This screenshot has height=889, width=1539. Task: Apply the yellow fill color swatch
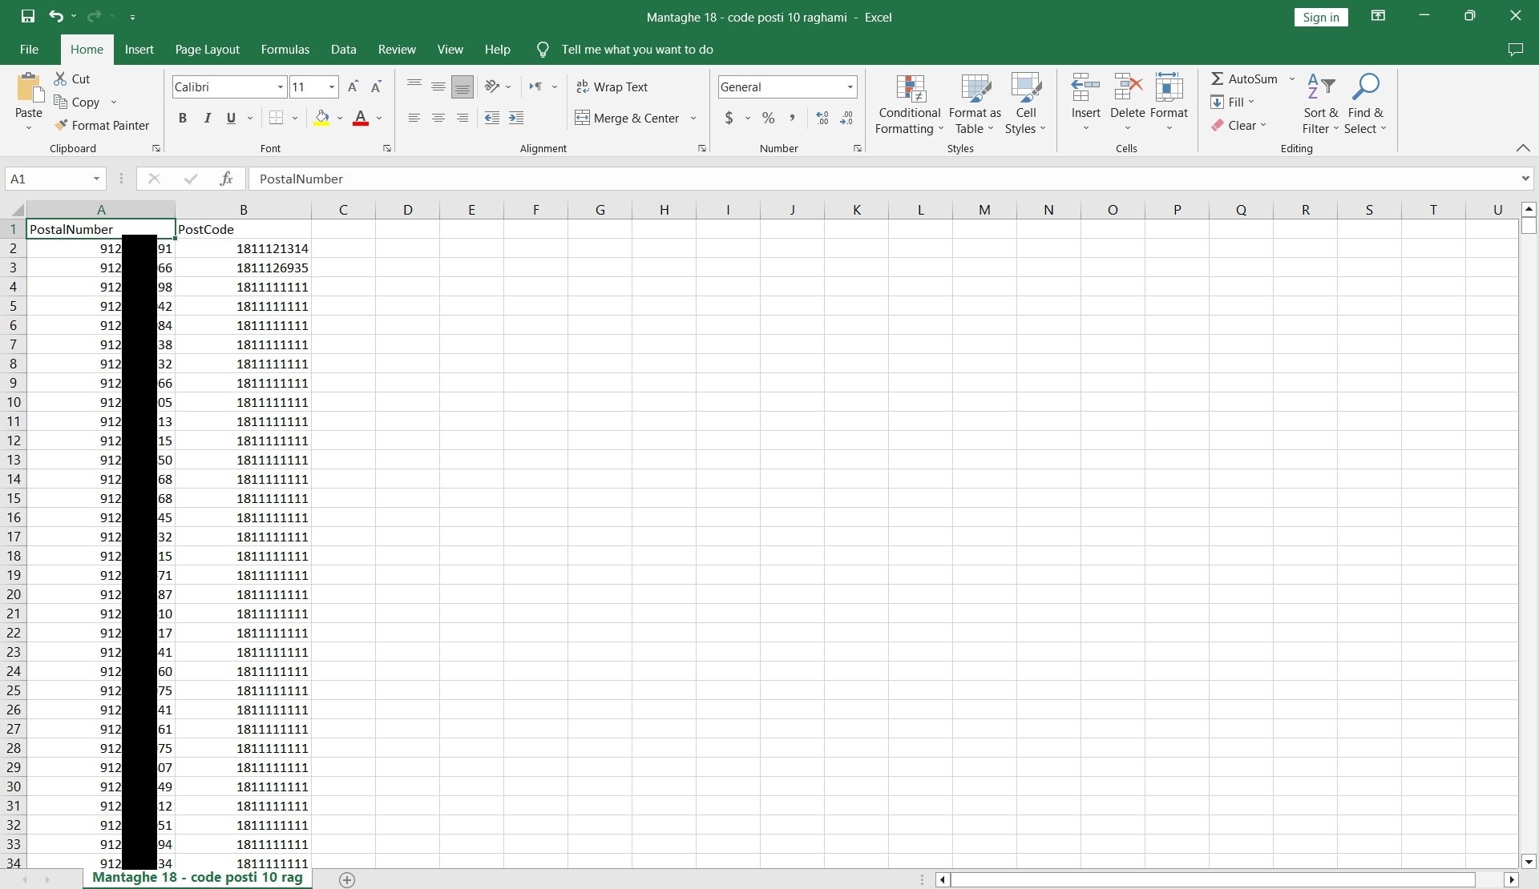pyautogui.click(x=321, y=118)
